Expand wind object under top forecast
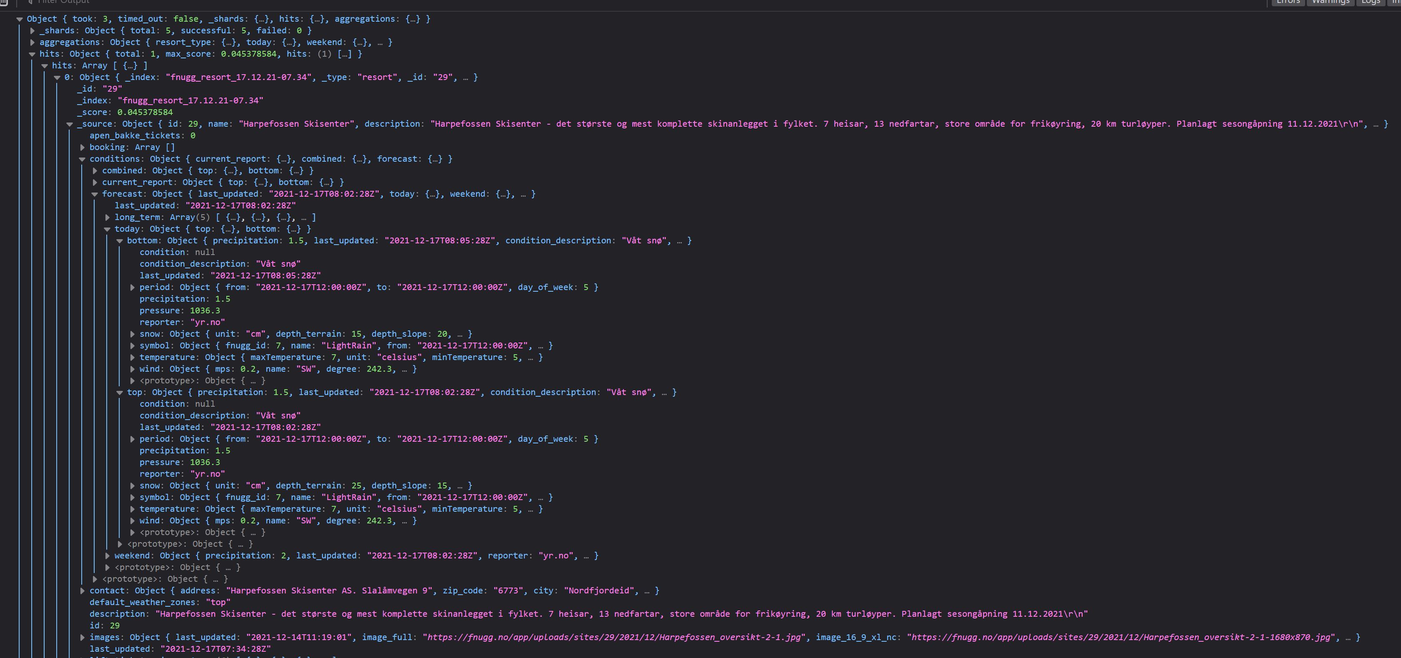 (133, 521)
